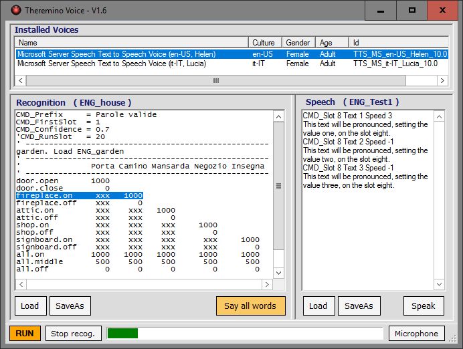Click the Gender column header
This screenshot has height=349, width=463.
click(297, 42)
